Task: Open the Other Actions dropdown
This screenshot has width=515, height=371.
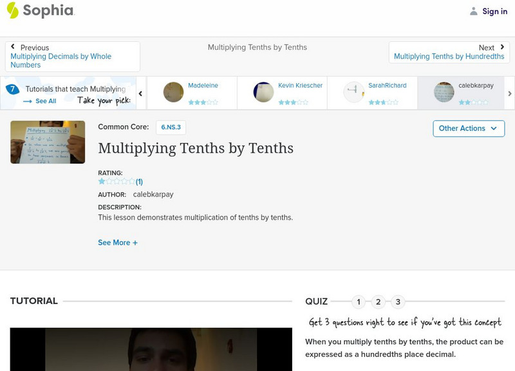Action: click(x=468, y=128)
